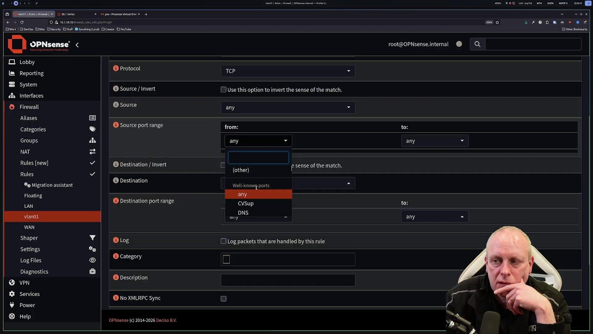Switch to the 26.1 Series tab
Screen dimensions: 593x334
pos(76,14)
